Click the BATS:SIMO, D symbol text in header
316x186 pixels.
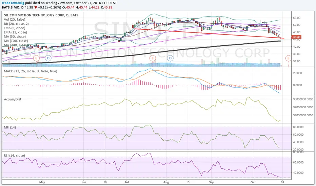13,7
